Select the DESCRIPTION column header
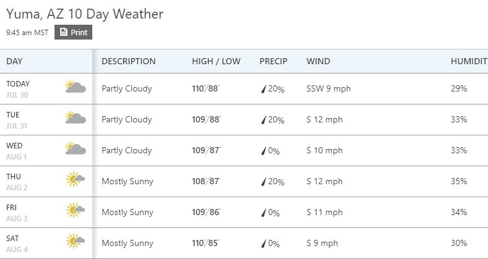The width and height of the screenshot is (488, 259). (x=129, y=61)
